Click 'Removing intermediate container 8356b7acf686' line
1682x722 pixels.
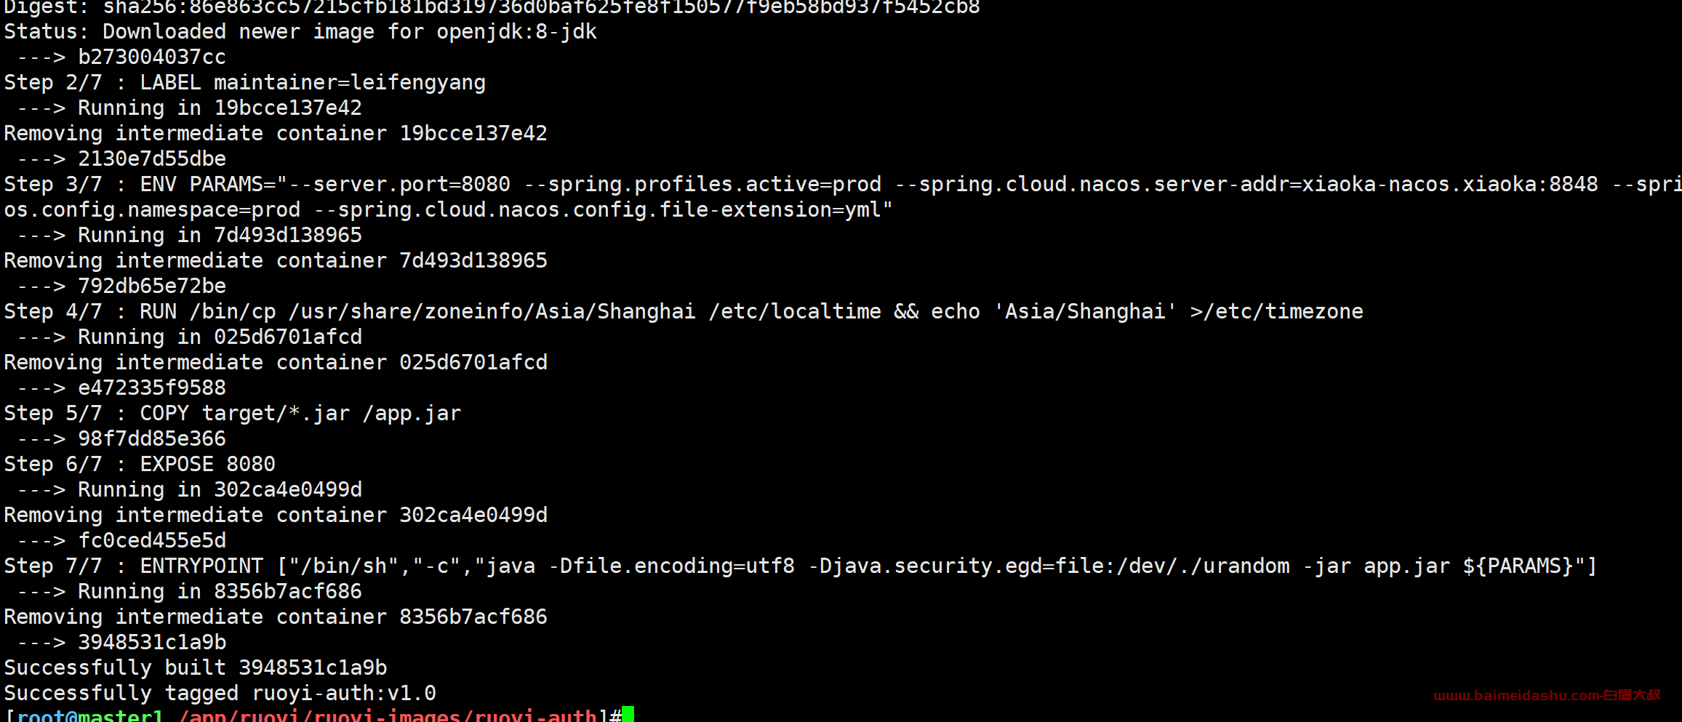pyautogui.click(x=276, y=617)
